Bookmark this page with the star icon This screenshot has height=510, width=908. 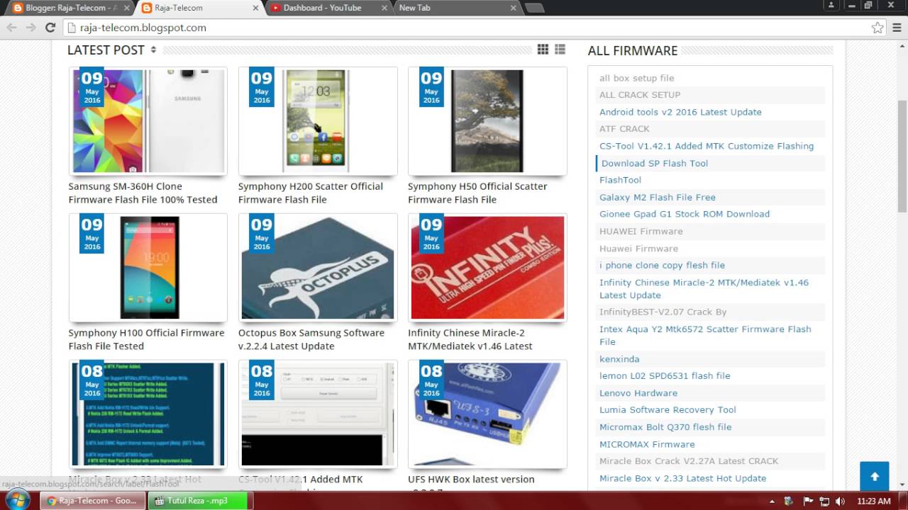(x=877, y=28)
